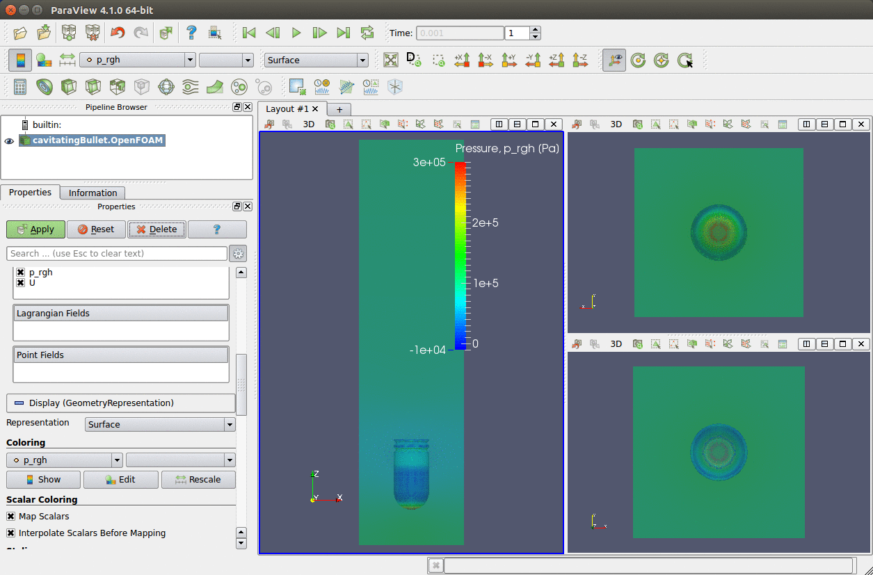Toggle Interpolate Scalars Before Mapping checkbox

(x=10, y=533)
